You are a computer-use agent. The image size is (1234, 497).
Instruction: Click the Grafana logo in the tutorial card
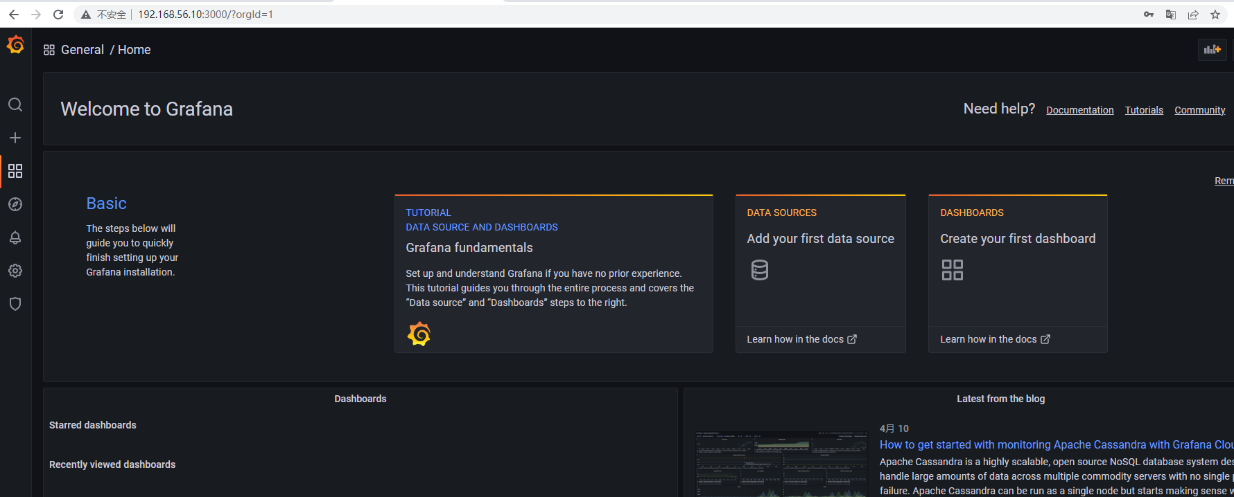pos(419,334)
